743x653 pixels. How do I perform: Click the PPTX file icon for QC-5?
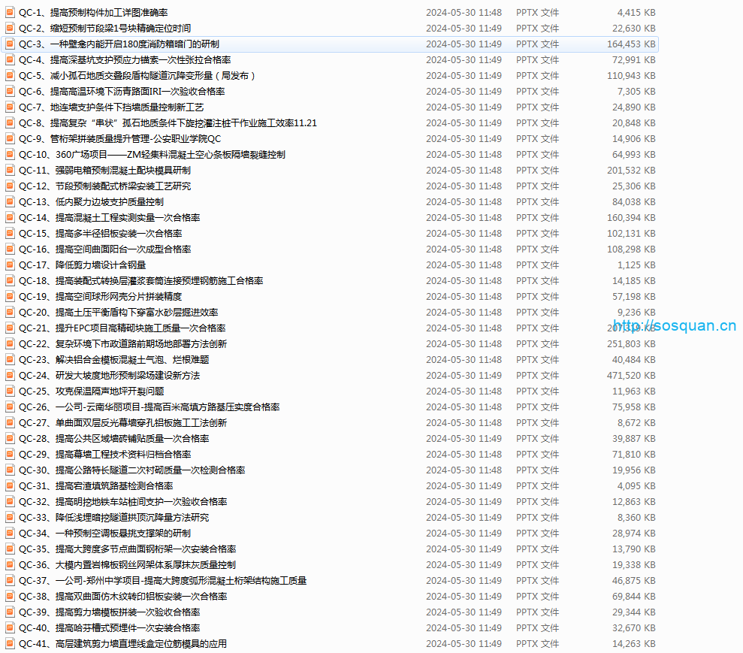[x=9, y=75]
